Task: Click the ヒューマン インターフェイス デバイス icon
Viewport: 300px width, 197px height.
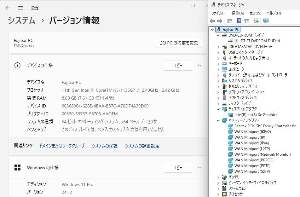Action: pyautogui.click(x=224, y=183)
